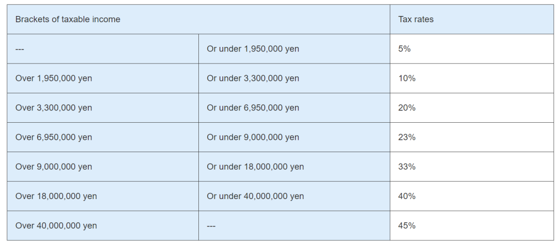Click the Tax rates header cell

(x=472, y=19)
